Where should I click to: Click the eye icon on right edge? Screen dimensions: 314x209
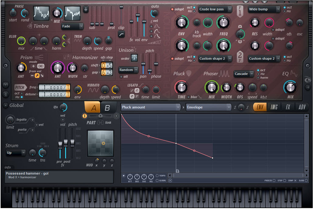(x=308, y=80)
